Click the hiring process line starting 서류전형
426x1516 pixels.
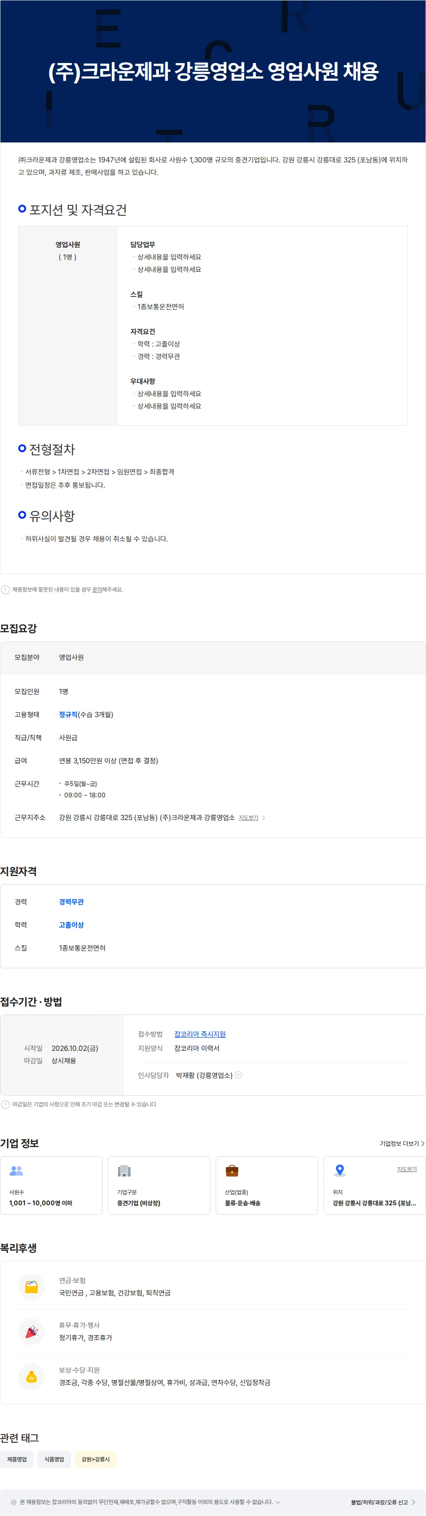point(99,471)
